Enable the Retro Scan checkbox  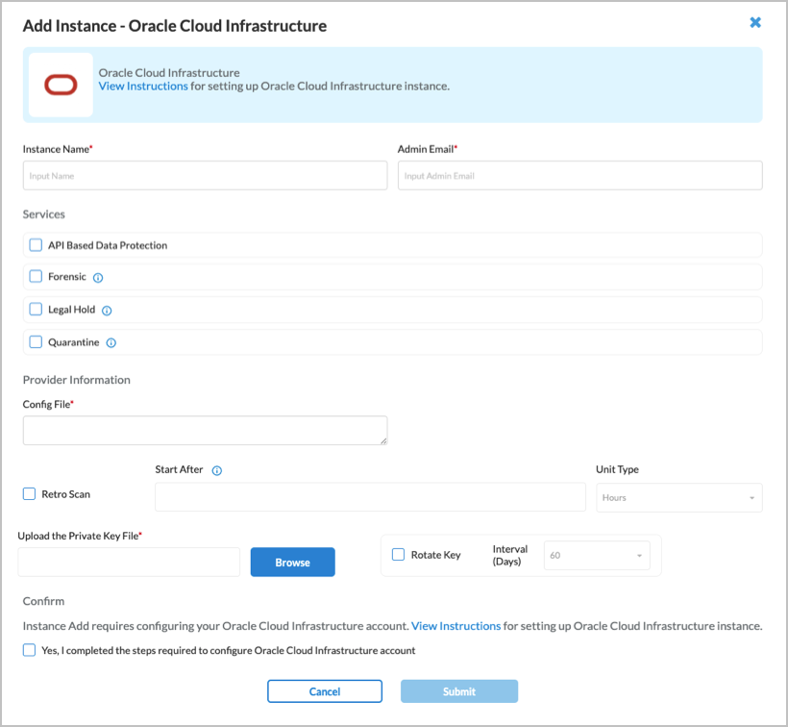coord(29,493)
